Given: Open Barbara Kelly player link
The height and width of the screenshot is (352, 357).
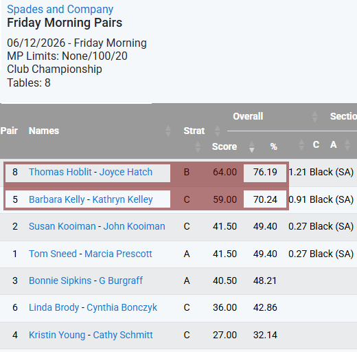Looking at the screenshot, I should (57, 199).
